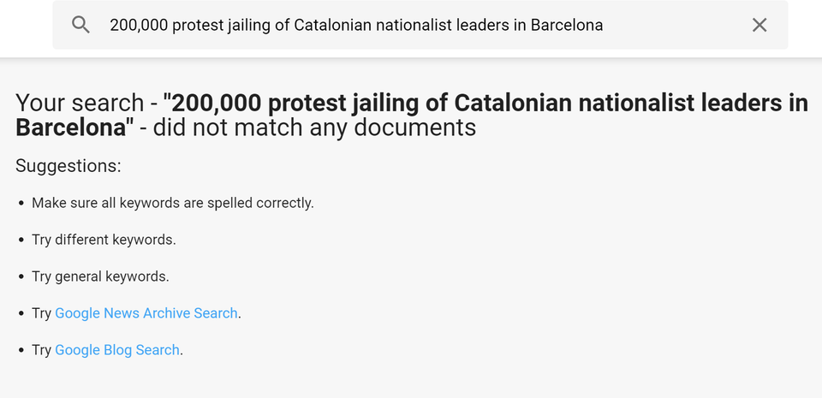The image size is (822, 398).
Task: Click the "Try general keywords." suggestion
Action: tap(100, 276)
